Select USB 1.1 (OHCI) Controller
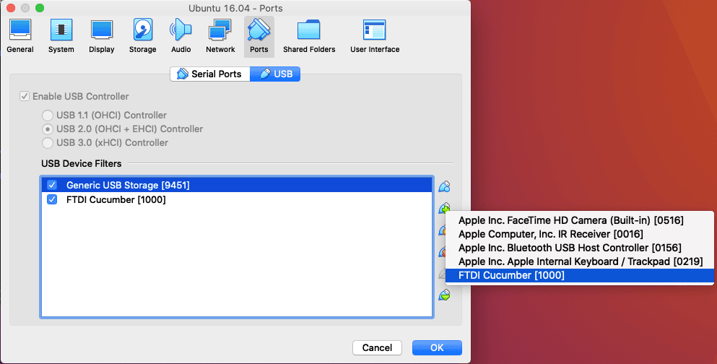 click(x=48, y=116)
